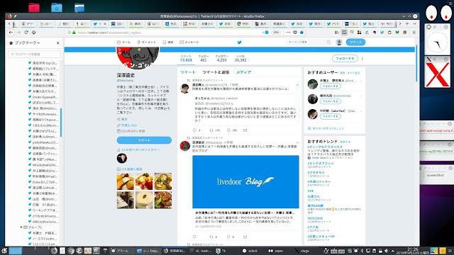Image resolution: width=454 pixels, height=255 pixels.
Task: Close the bookmarks sidebar
Action: pos(58,42)
